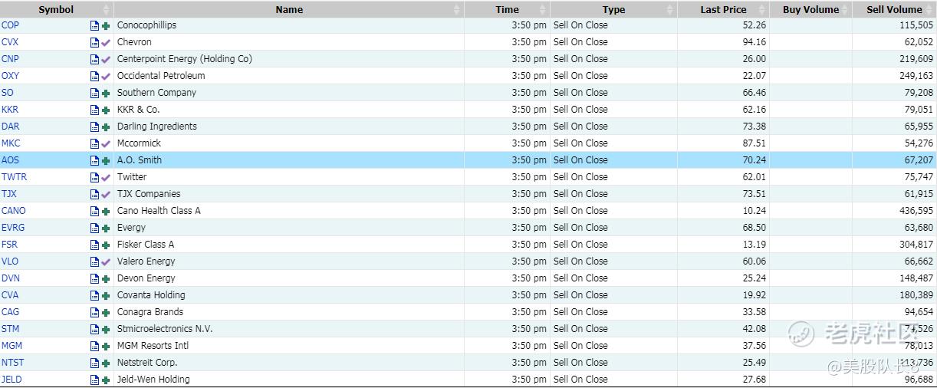
Task: Sort by the Sell Volume column header
Action: pos(894,9)
